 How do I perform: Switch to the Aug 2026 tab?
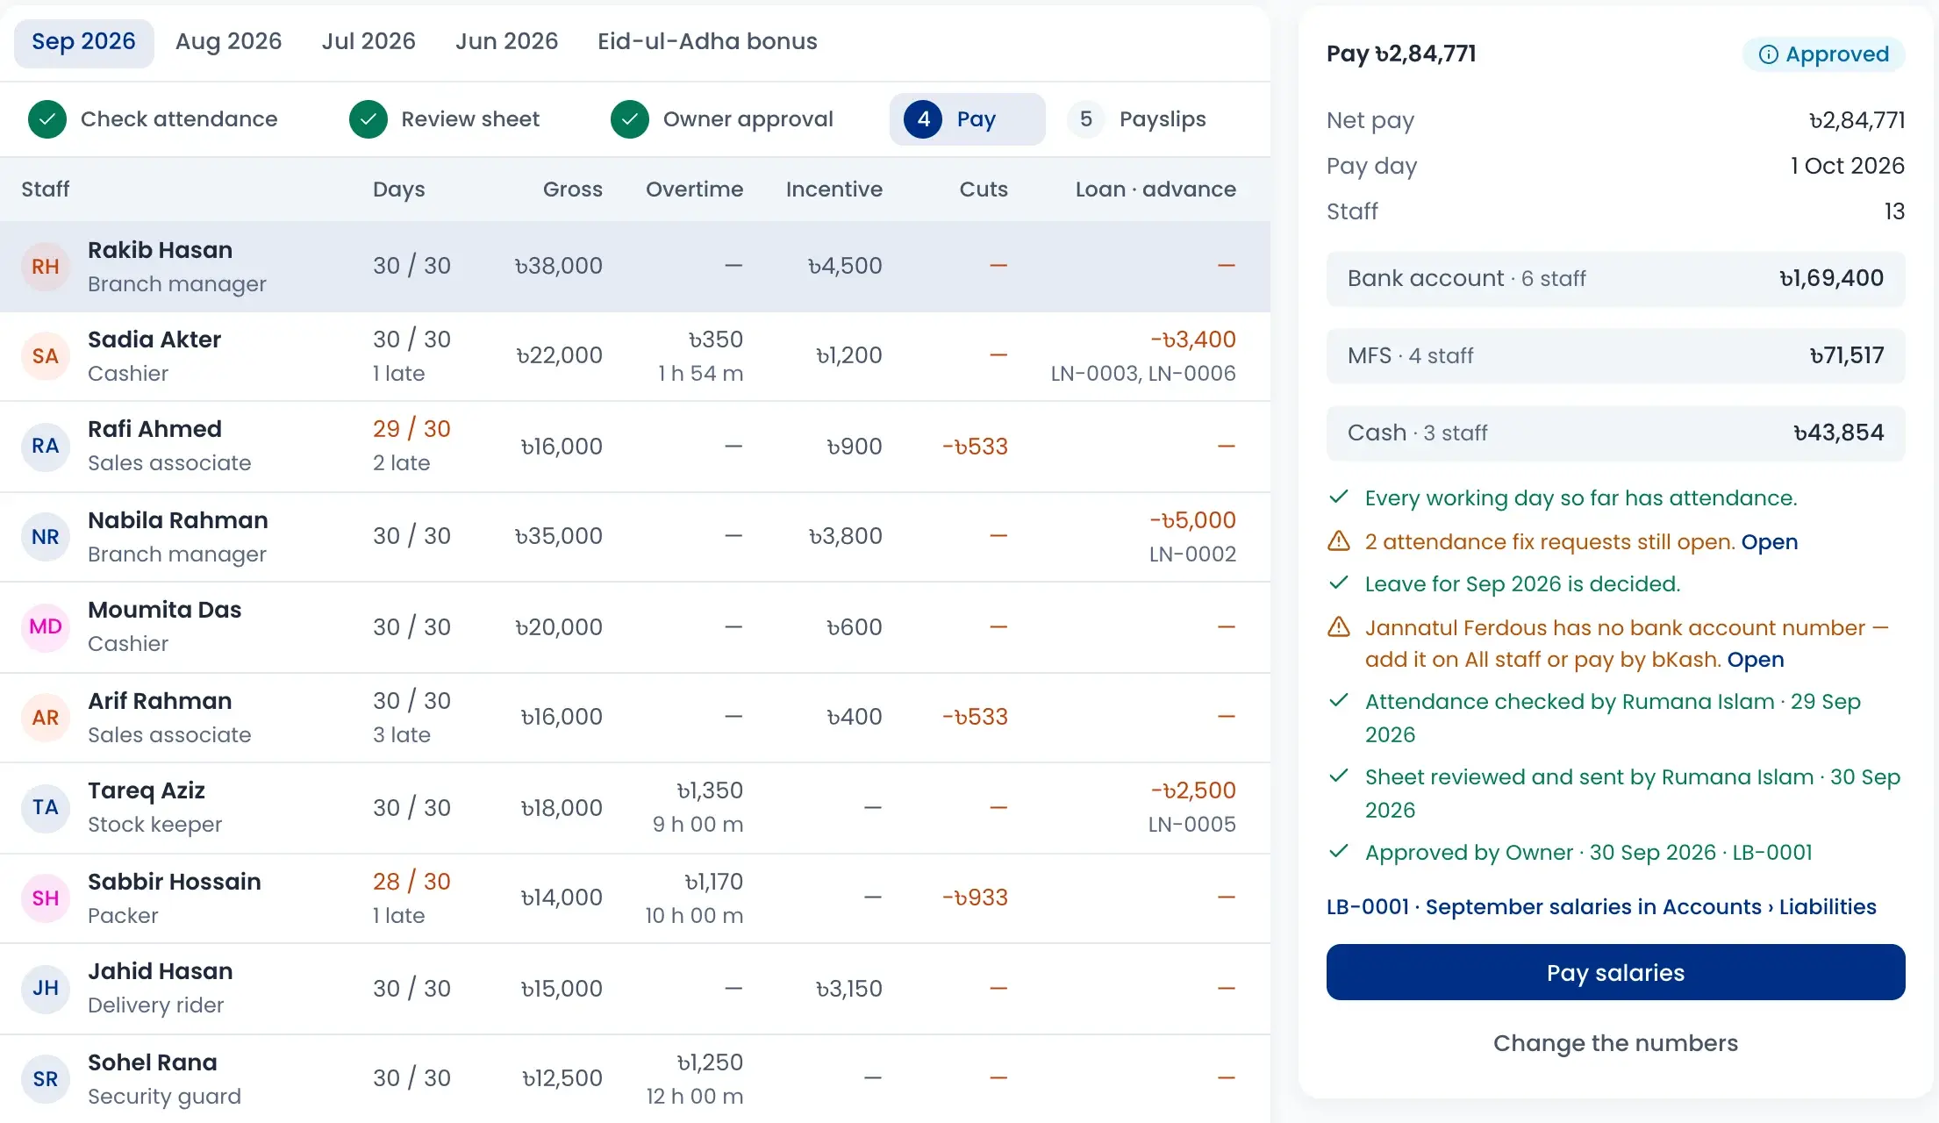(228, 41)
